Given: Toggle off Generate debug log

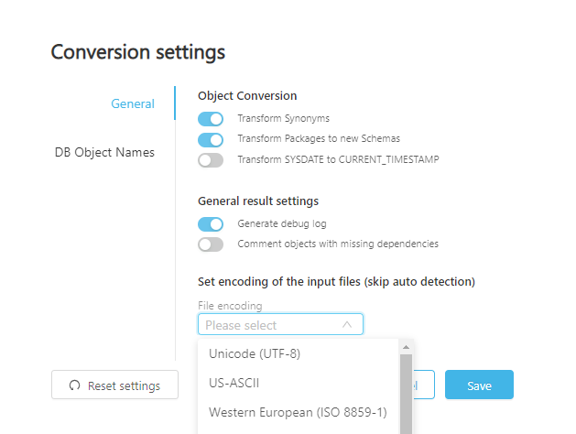Looking at the screenshot, I should coord(211,223).
